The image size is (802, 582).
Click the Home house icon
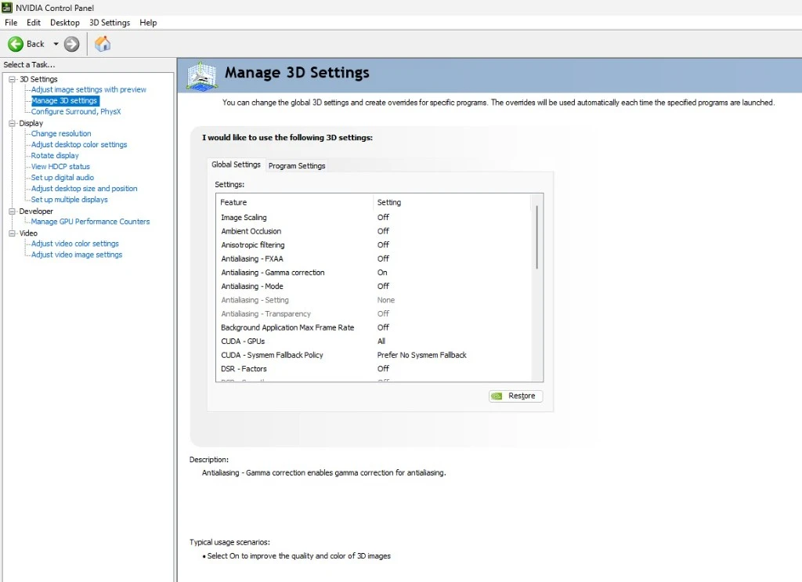(x=103, y=44)
